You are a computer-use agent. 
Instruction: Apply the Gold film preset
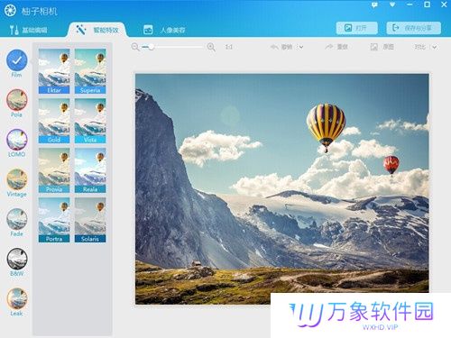click(54, 121)
